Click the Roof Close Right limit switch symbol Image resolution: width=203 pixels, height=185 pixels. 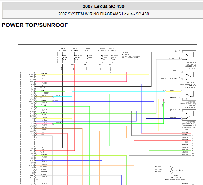189,75
